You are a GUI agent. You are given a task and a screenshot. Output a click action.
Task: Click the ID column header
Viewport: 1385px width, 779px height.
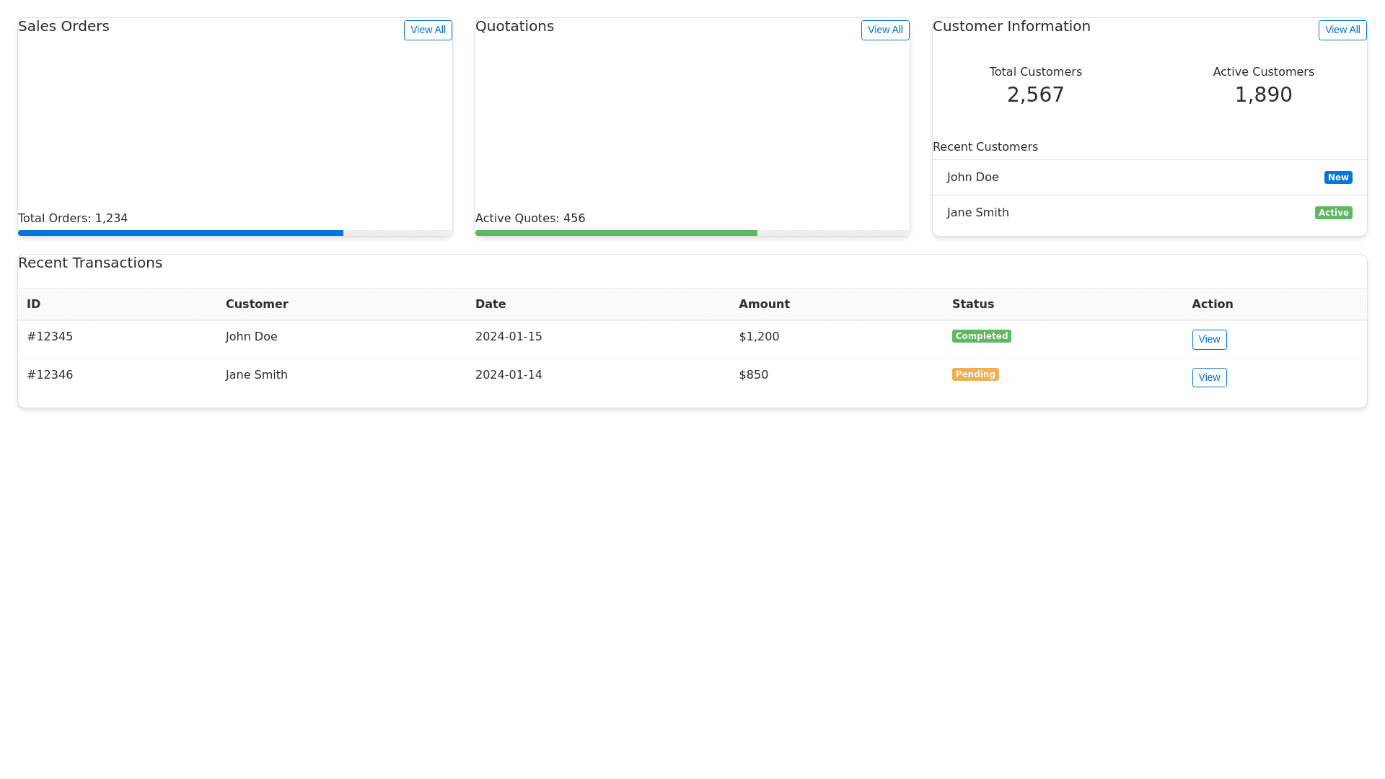pyautogui.click(x=34, y=304)
